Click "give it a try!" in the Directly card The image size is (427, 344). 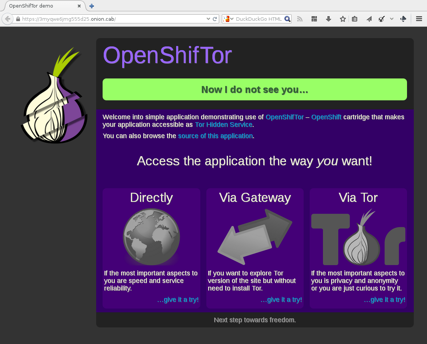pyautogui.click(x=178, y=299)
